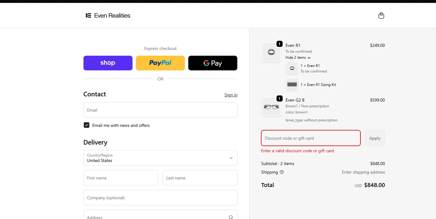This screenshot has height=219, width=436.
Task: Open the Country/Region dropdown
Action: click(160, 158)
